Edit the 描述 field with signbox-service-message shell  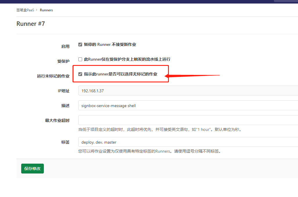pos(188,105)
